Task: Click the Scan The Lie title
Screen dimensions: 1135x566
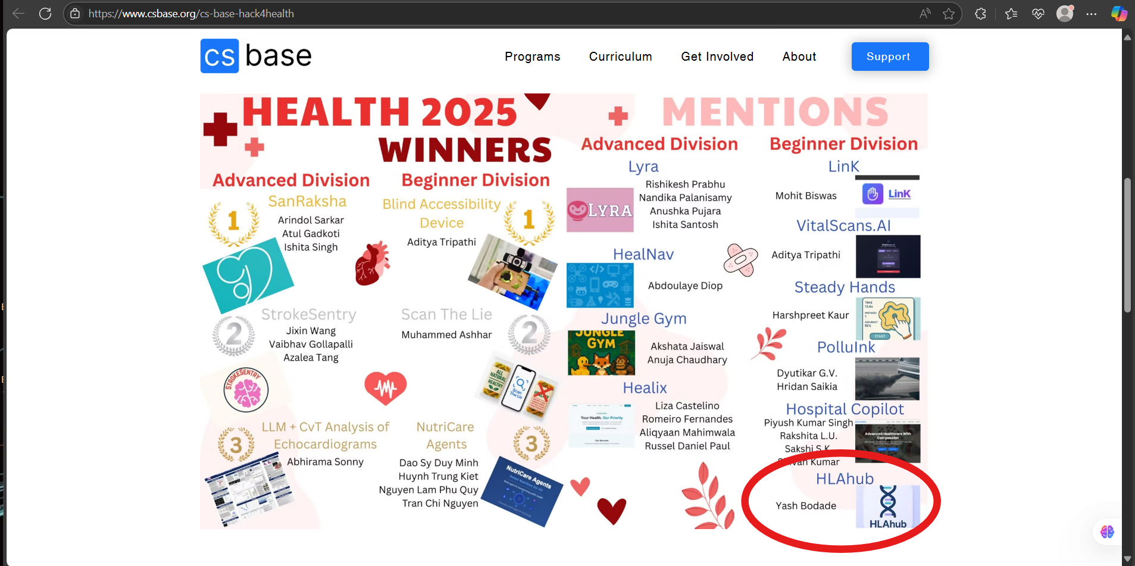Action: pos(446,314)
